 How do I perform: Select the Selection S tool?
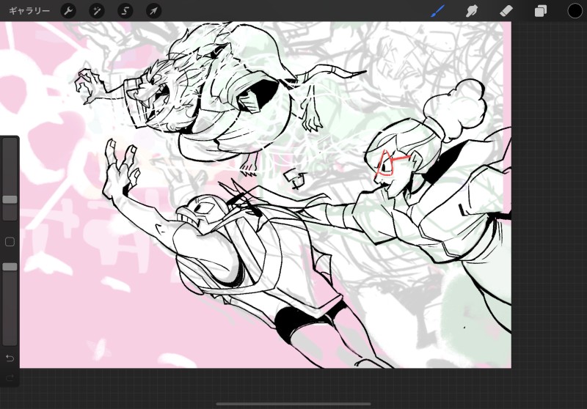(125, 11)
